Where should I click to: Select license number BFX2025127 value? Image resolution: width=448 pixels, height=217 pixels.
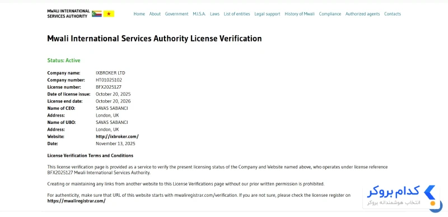coord(109,87)
